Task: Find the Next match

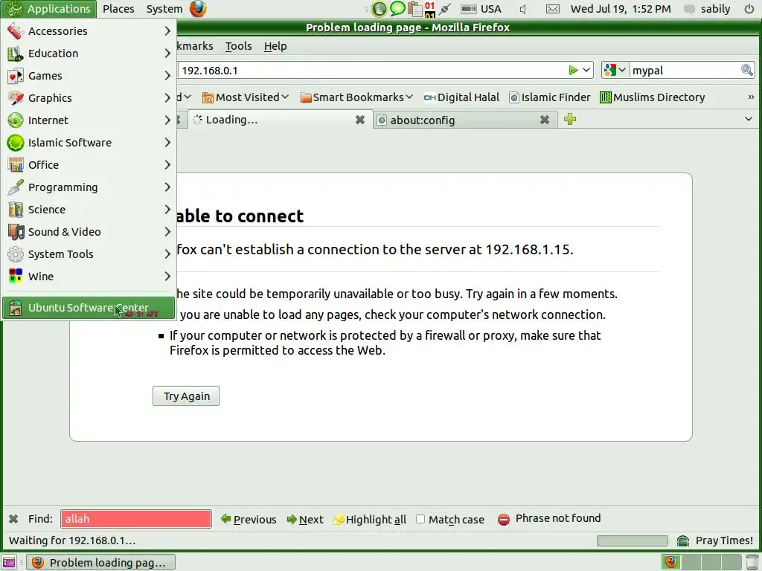Action: (x=304, y=520)
